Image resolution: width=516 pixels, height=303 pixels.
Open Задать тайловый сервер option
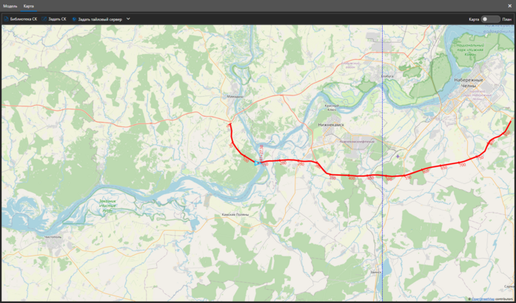100,19
